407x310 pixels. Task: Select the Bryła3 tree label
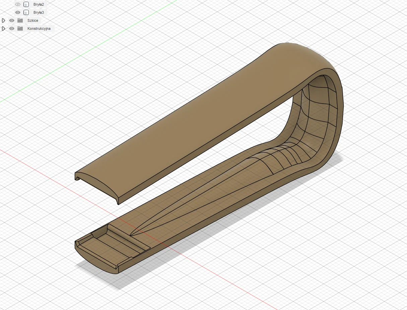39,12
